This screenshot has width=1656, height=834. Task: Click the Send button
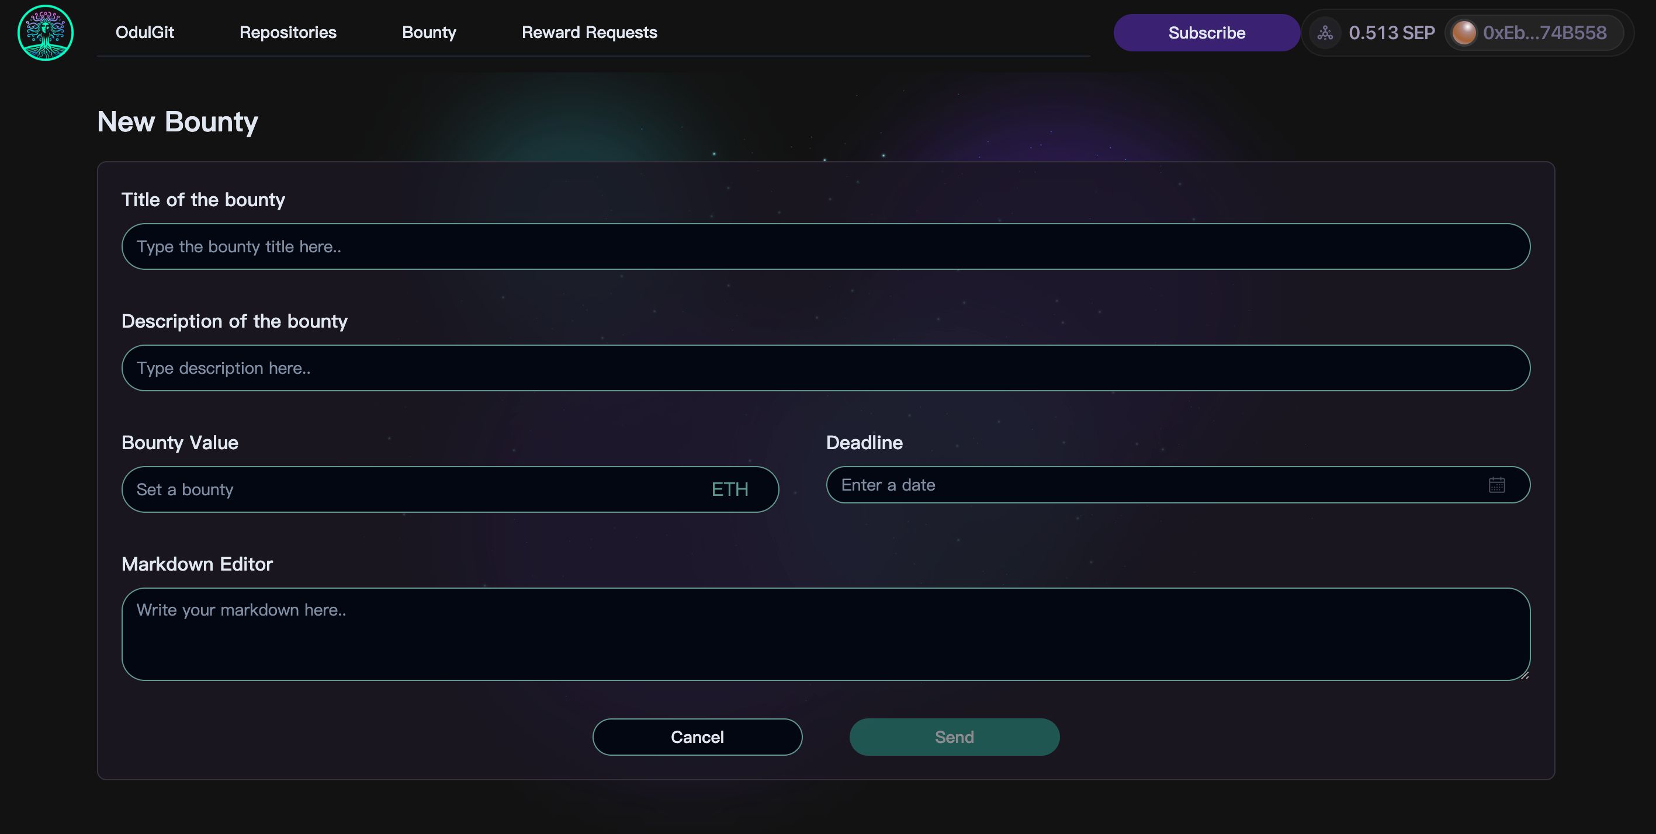(x=954, y=736)
